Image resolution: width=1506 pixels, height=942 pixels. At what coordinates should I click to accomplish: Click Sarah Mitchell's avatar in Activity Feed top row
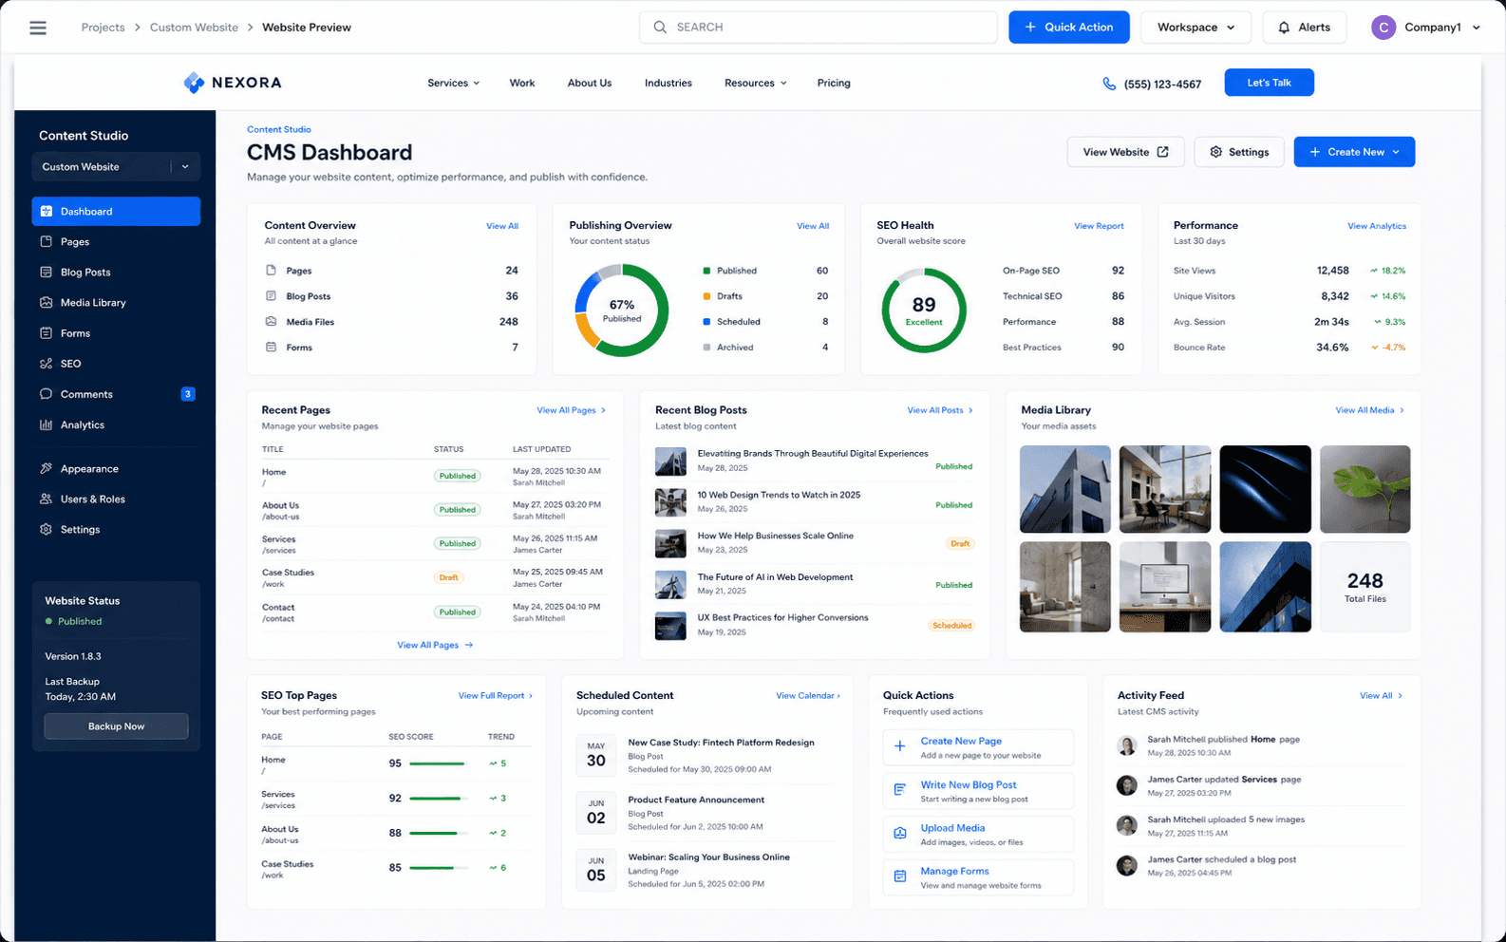pyautogui.click(x=1127, y=745)
